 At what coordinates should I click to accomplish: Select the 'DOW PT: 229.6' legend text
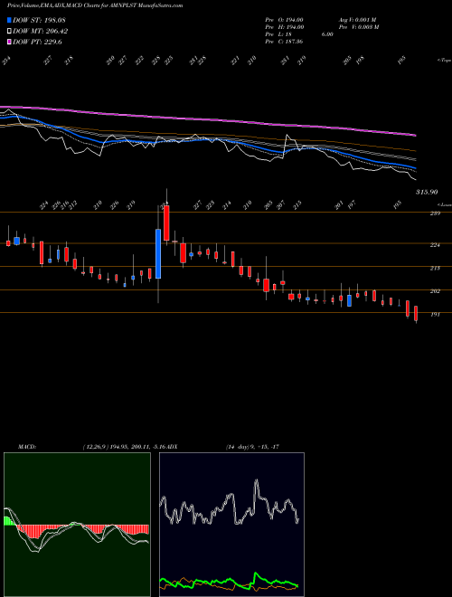[37, 42]
